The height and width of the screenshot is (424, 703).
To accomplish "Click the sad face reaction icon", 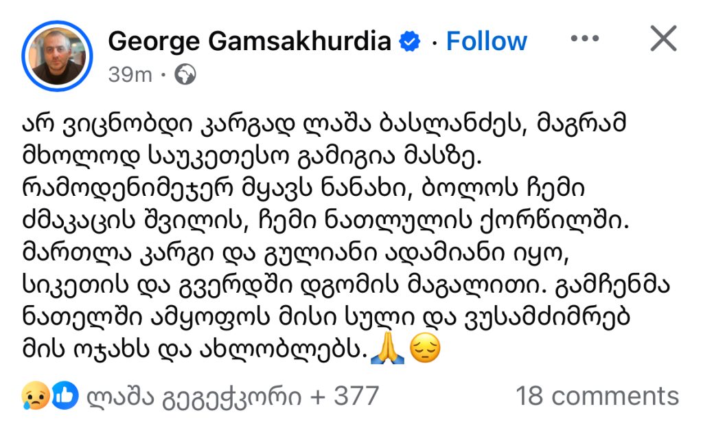I will [34, 396].
